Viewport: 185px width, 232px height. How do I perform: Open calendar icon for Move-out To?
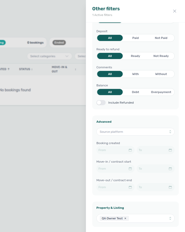pos(170,187)
